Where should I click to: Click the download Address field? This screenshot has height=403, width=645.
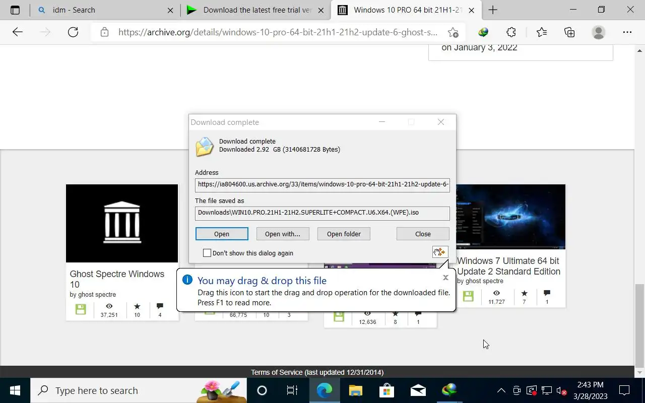pos(322,185)
